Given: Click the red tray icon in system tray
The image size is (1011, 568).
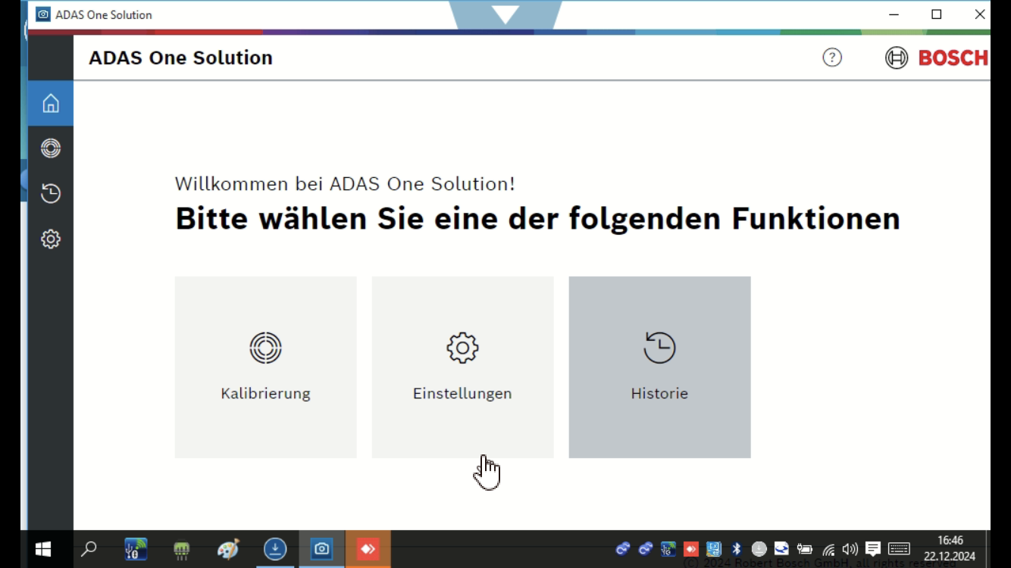Looking at the screenshot, I should click(x=691, y=549).
